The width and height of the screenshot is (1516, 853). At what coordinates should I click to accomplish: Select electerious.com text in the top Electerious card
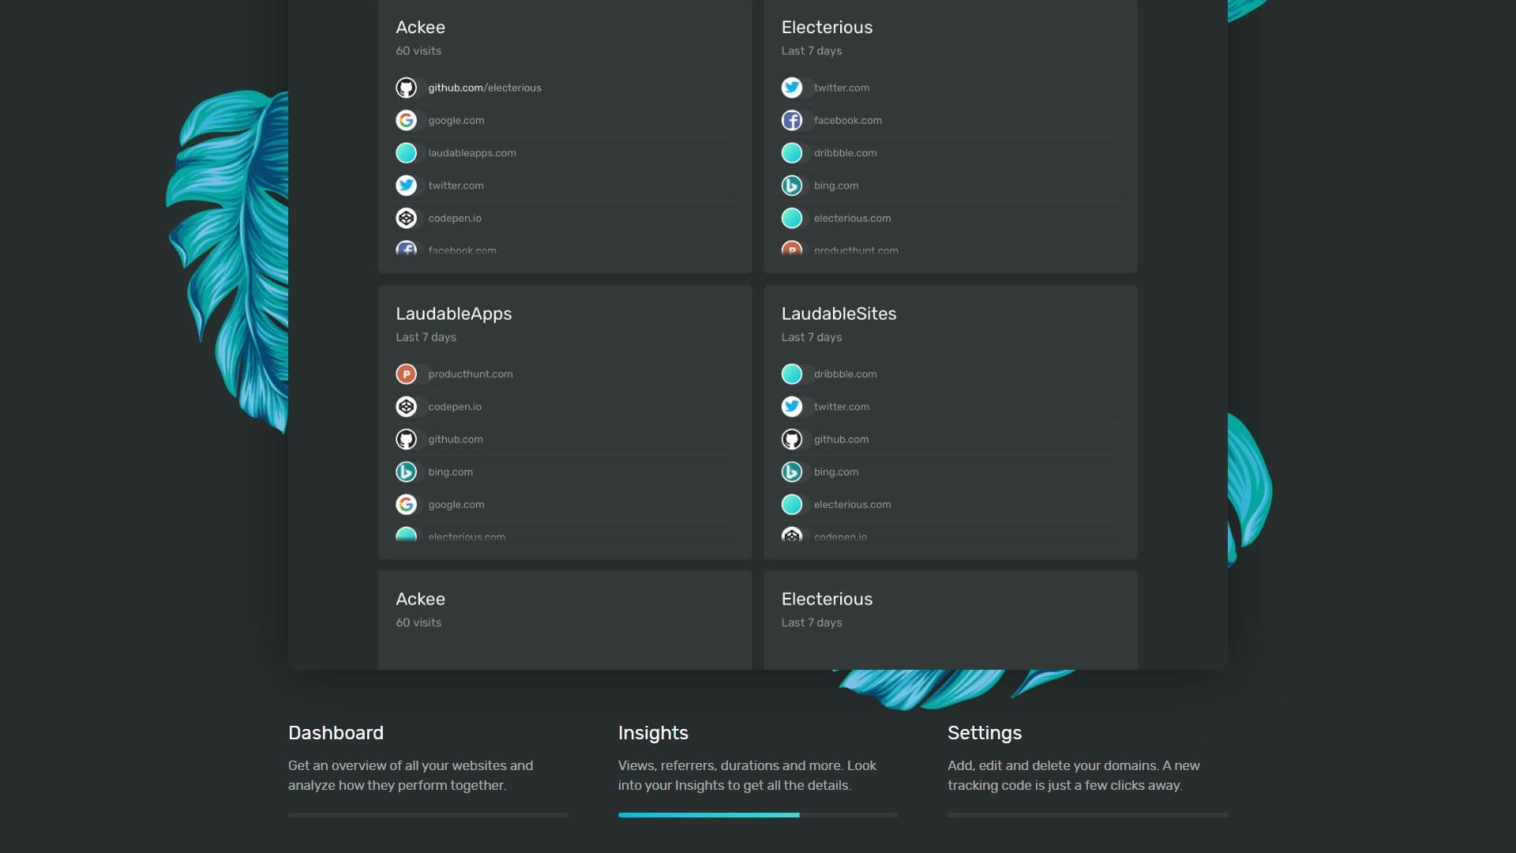click(x=852, y=218)
